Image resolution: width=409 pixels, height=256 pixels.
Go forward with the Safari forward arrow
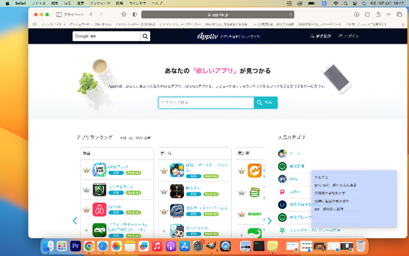click(x=101, y=14)
